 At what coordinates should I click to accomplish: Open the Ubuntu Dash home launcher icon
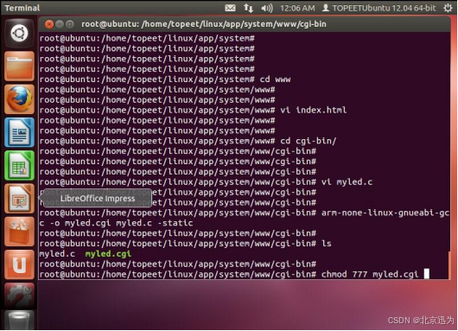coord(19,33)
